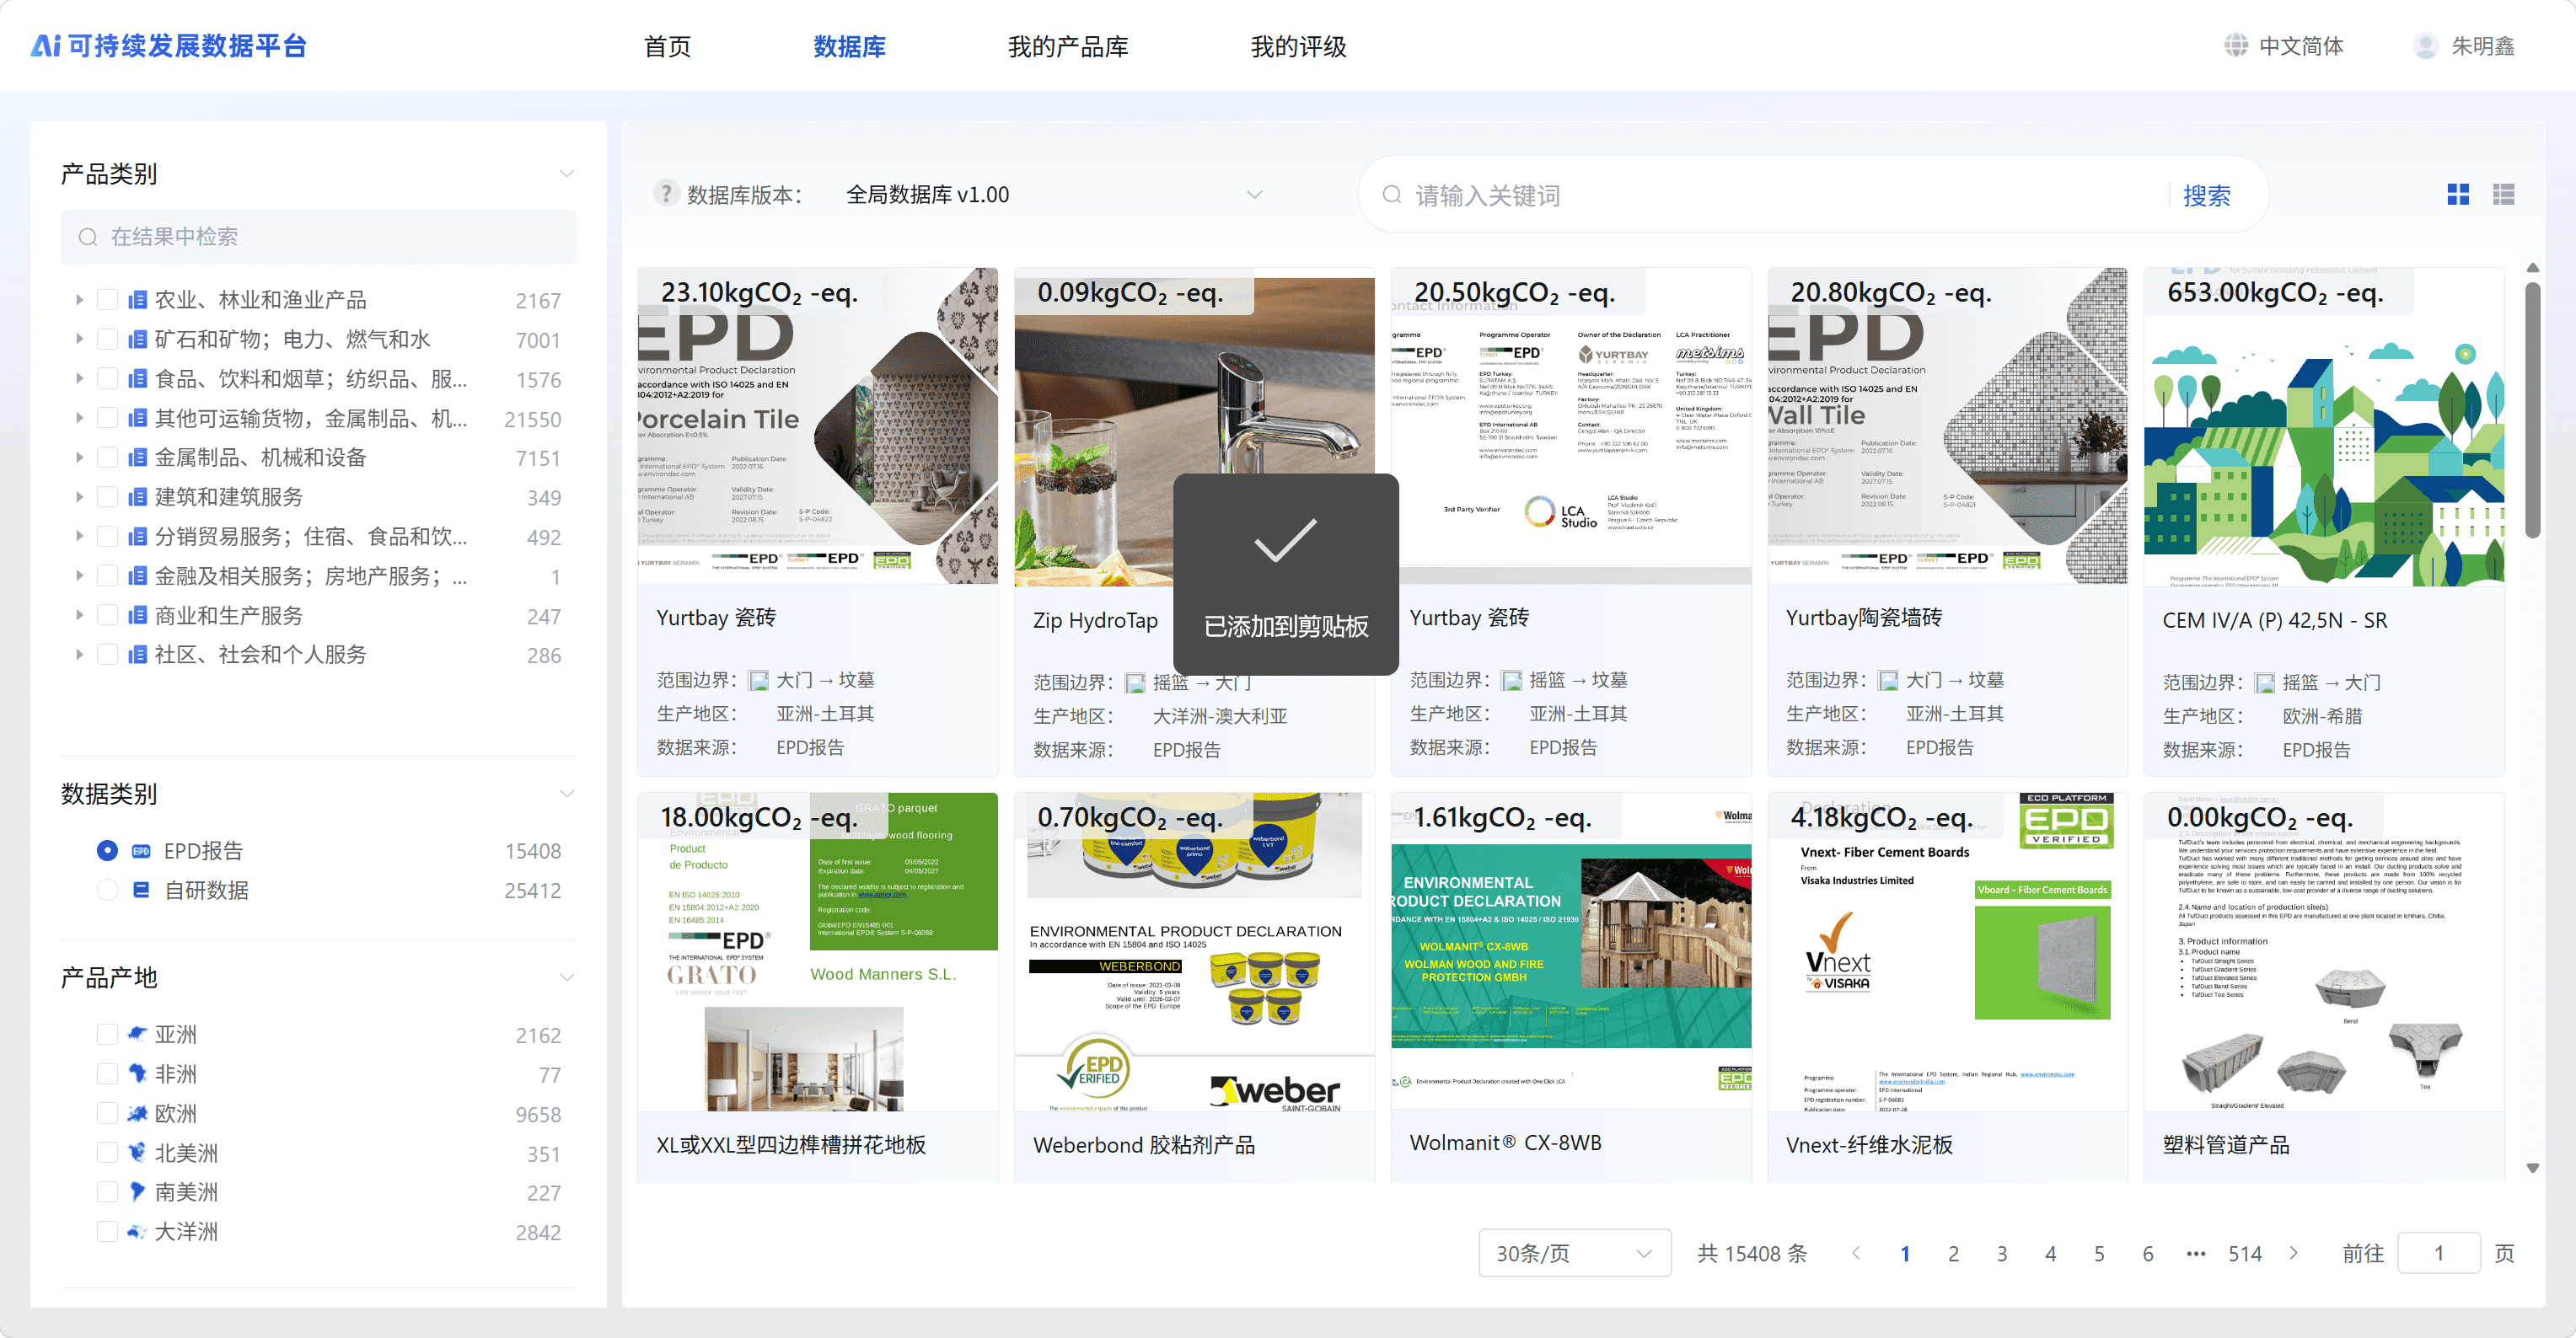Click the globe language icon
Viewport: 2576px width, 1338px height.
(2235, 46)
